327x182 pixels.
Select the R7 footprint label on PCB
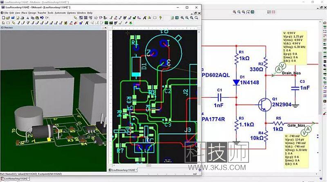[x=120, y=150]
